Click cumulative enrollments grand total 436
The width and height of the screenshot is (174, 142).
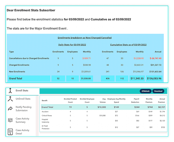(108, 78)
